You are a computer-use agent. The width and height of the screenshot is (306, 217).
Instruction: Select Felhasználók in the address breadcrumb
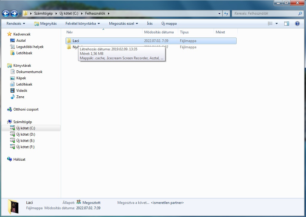[x=95, y=13]
